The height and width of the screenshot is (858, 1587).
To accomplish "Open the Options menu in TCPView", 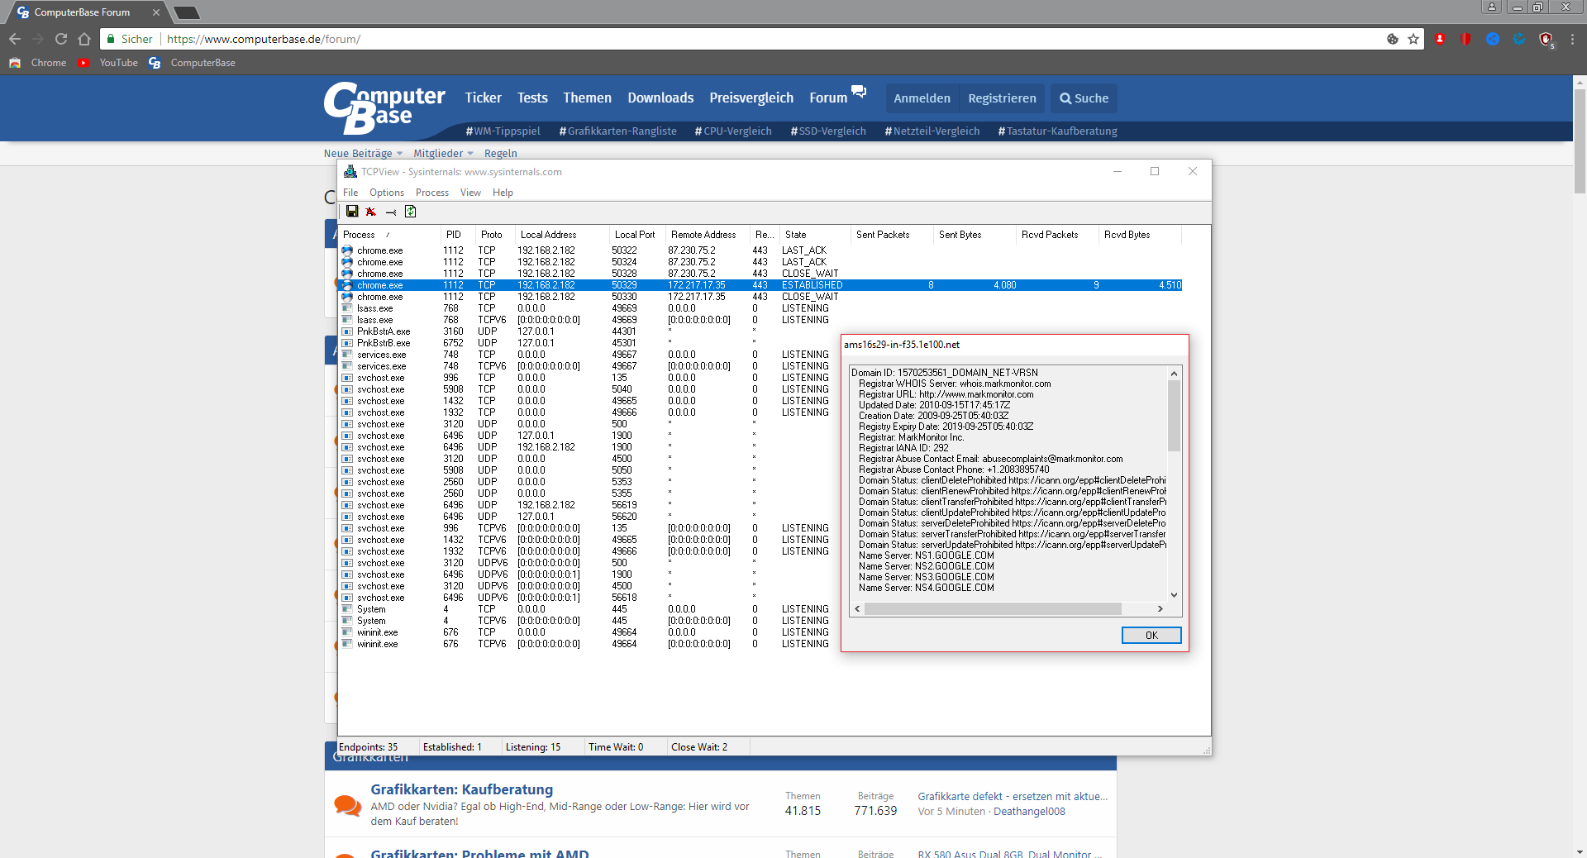I will [x=387, y=193].
